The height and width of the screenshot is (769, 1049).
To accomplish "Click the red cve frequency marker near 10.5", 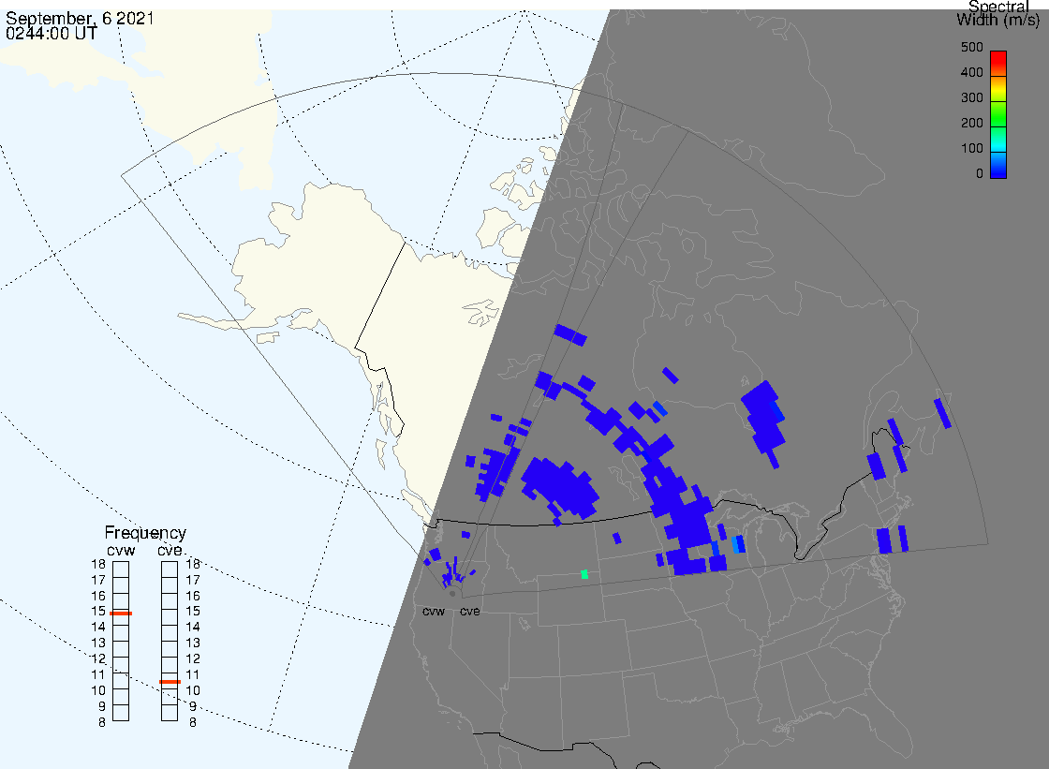I will tap(170, 682).
